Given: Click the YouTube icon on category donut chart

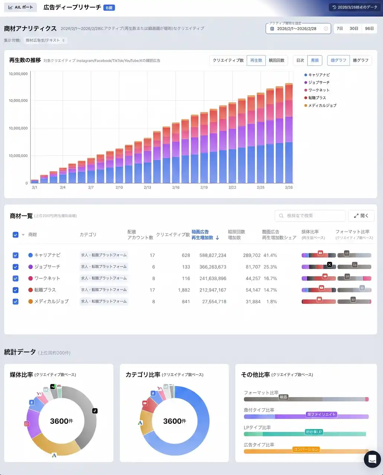Looking at the screenshot, I should tap(145, 403).
